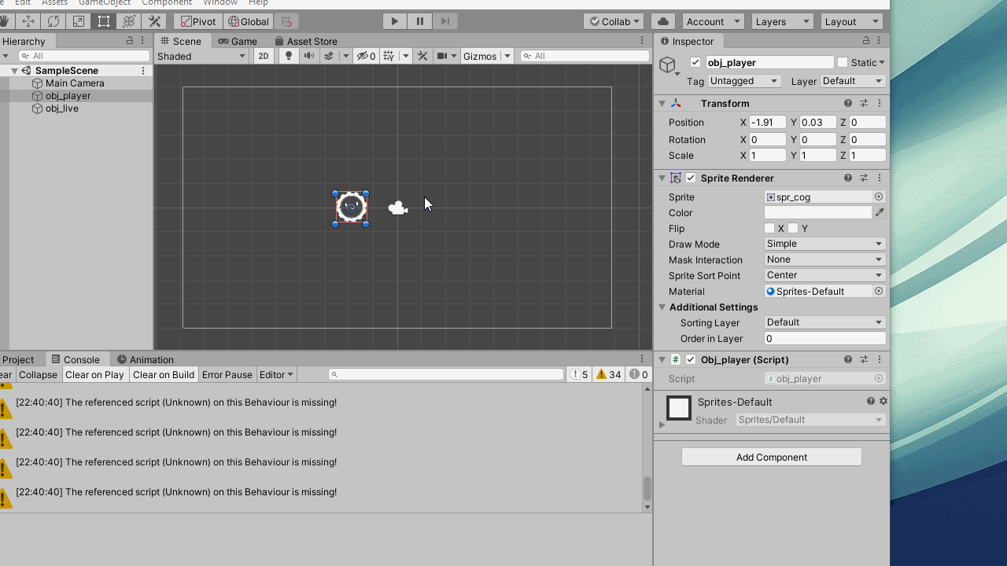Collapse the SampleScene hierarchy item
The height and width of the screenshot is (566, 1007).
14,70
